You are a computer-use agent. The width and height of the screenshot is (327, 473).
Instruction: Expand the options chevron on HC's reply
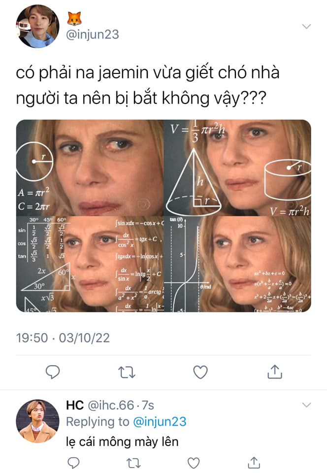[x=306, y=405]
